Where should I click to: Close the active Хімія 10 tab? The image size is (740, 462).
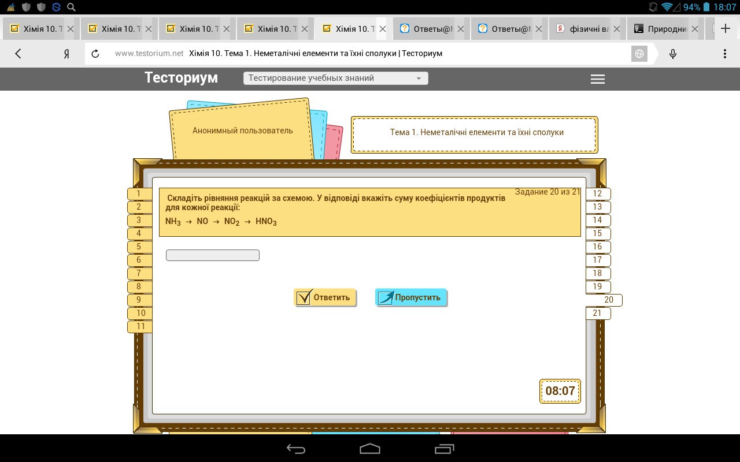382,29
